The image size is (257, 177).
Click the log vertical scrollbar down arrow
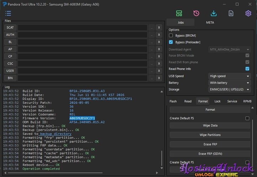(x=162, y=168)
